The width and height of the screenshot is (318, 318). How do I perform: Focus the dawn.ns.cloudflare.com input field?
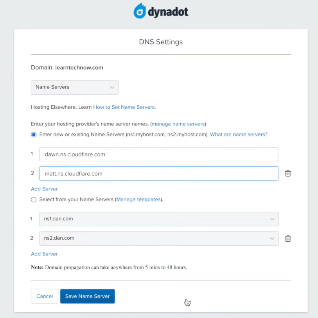pos(158,155)
